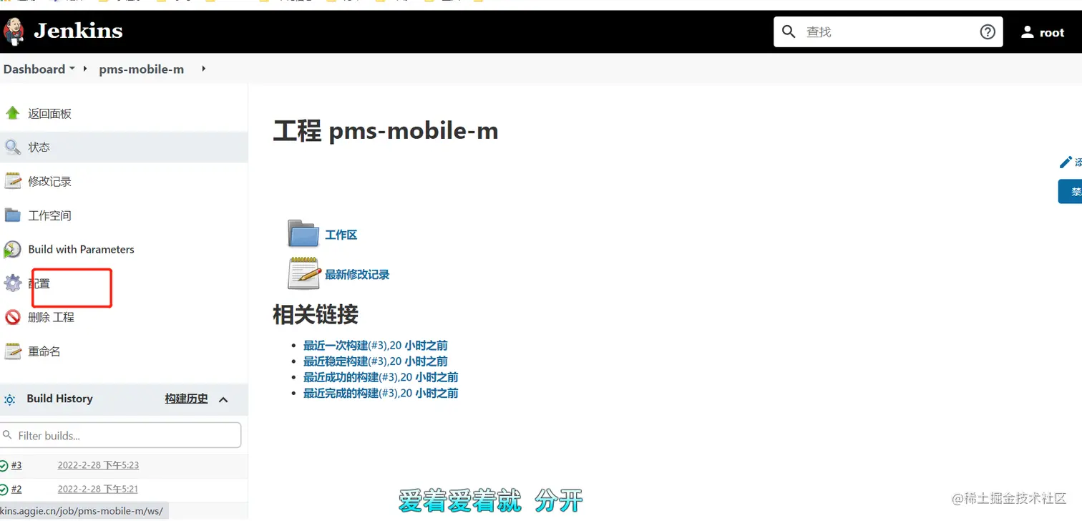Focus the 查找 search box
The image size is (1082, 521).
[x=887, y=32]
